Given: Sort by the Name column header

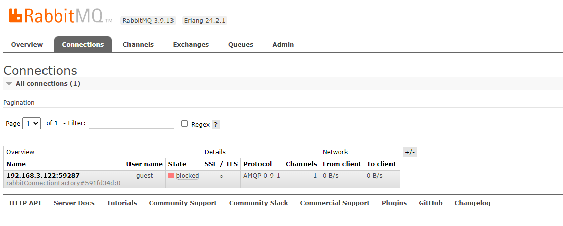Looking at the screenshot, I should point(16,164).
